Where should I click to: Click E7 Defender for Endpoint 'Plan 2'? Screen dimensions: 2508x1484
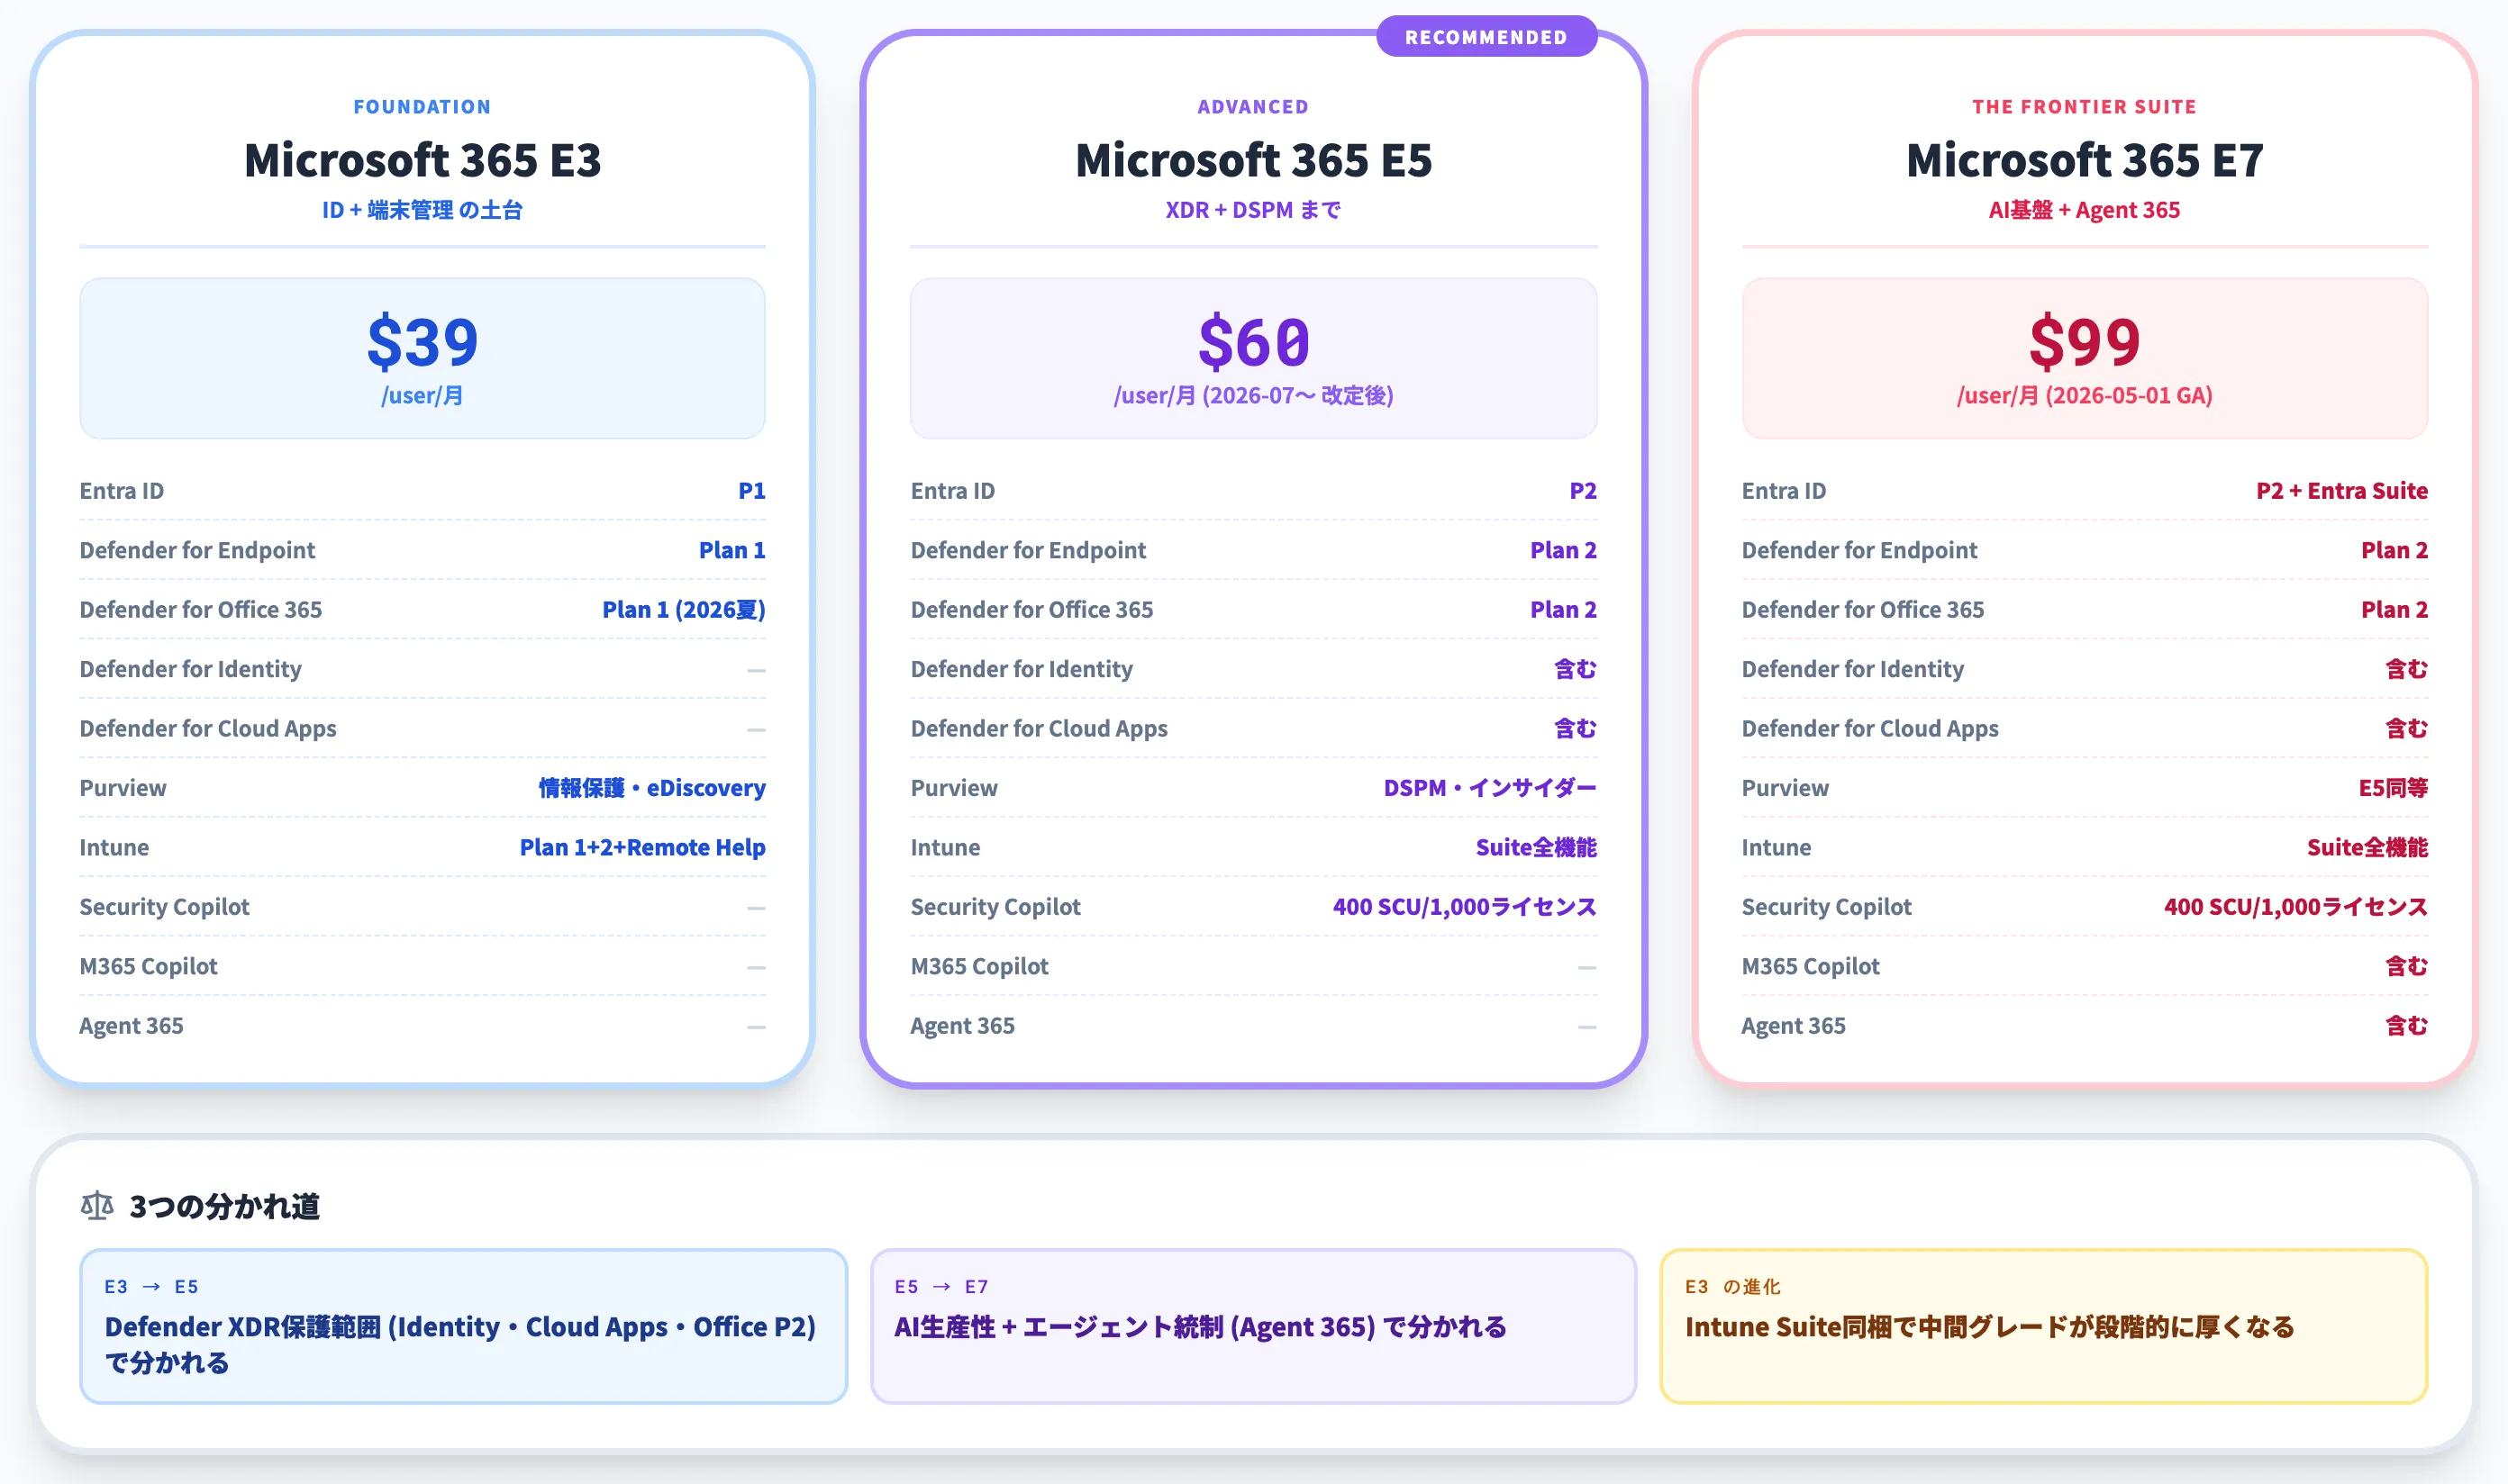[x=2394, y=550]
